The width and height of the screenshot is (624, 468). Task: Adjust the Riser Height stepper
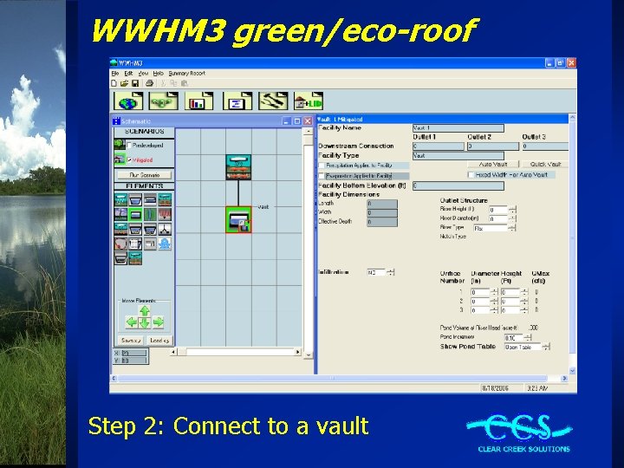(x=512, y=210)
